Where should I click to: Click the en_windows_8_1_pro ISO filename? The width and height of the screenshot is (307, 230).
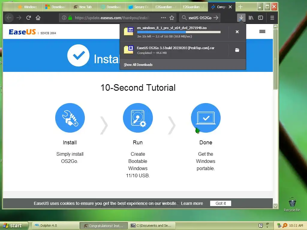tap(172, 28)
